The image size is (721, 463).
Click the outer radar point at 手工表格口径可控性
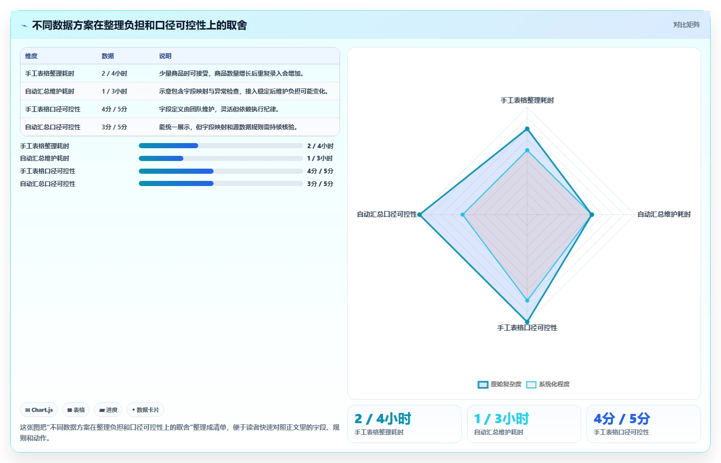tap(527, 322)
